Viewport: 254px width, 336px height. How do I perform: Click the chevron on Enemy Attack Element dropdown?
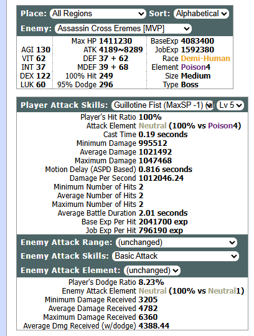pos(176,271)
